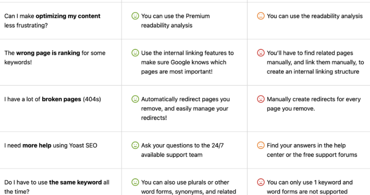This screenshot has width=370, height=195.
Task: Click 'Manually create redirects for every page' text
Action: (314, 104)
